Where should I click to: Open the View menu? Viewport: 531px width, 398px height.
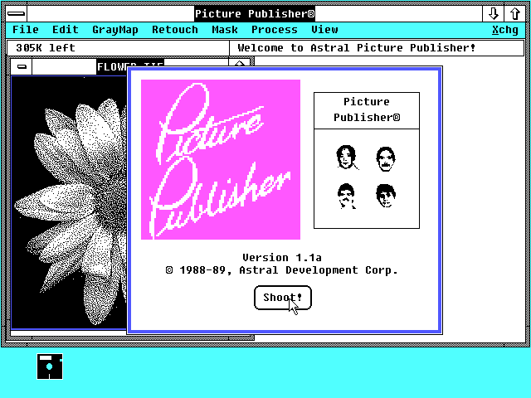[x=324, y=30]
